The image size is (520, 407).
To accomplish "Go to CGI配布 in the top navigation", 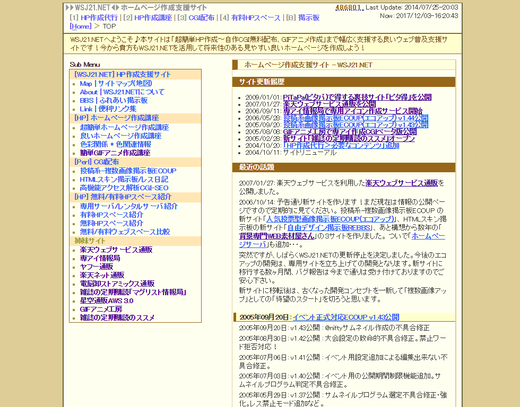I will coord(201,17).
